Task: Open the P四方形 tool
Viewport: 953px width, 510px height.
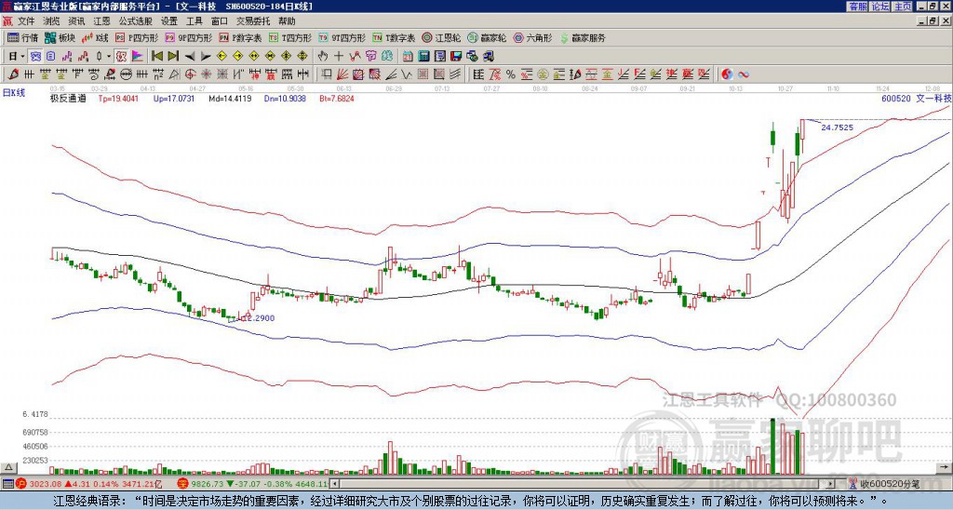Action: (x=137, y=37)
